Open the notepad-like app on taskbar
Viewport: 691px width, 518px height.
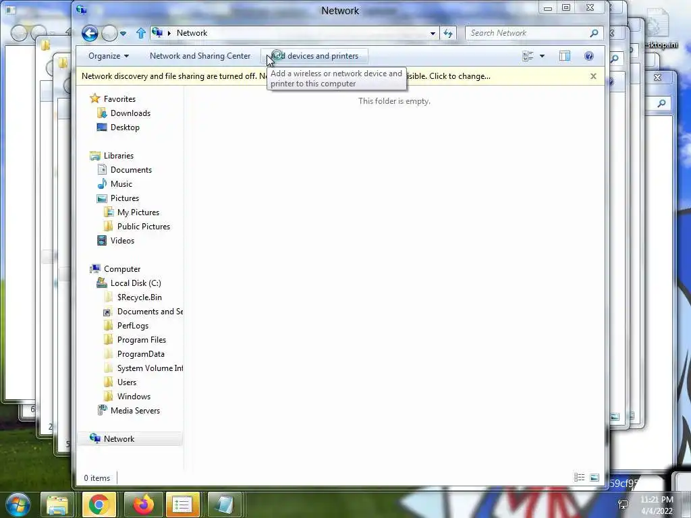[224, 505]
